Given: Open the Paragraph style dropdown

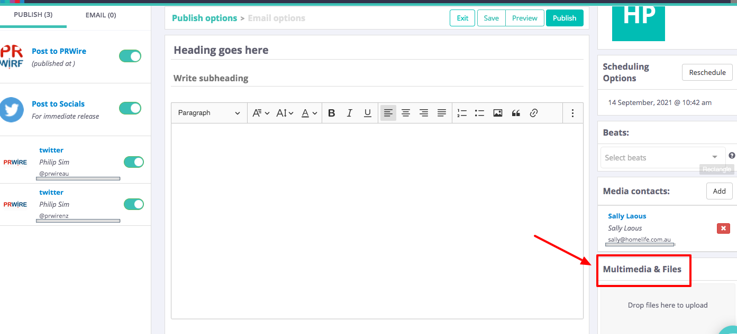Looking at the screenshot, I should [209, 113].
